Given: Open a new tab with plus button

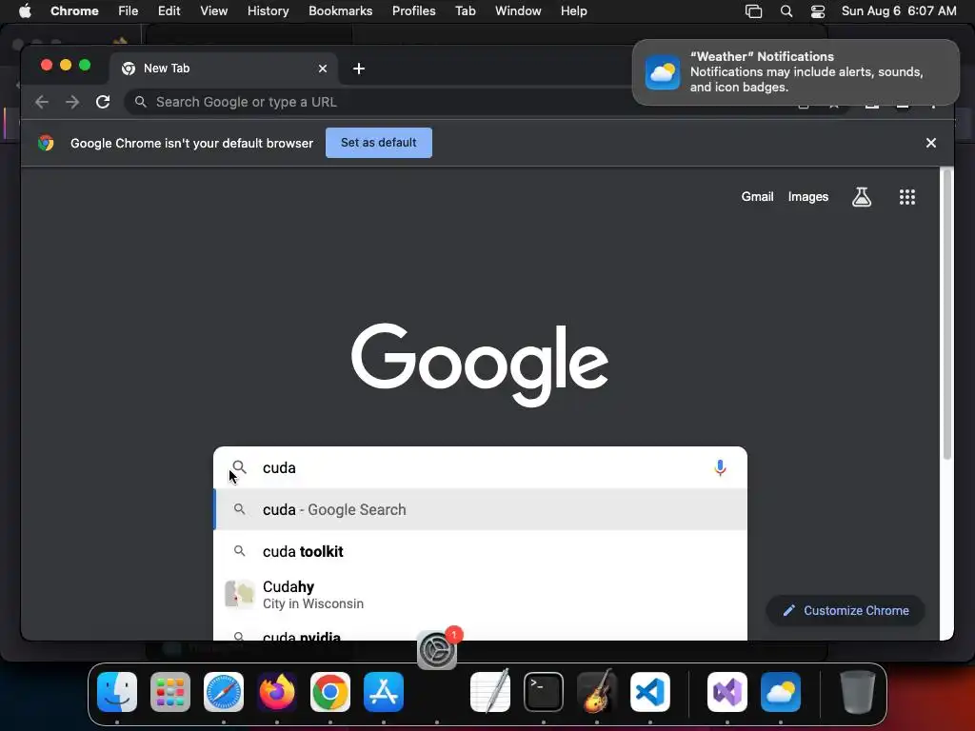Looking at the screenshot, I should point(359,69).
